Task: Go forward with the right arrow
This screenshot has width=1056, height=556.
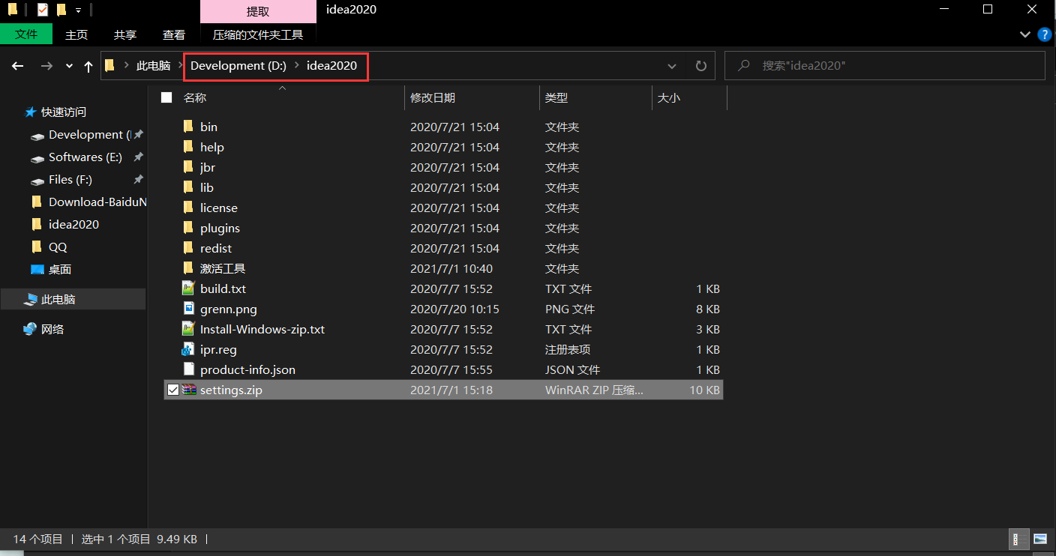Action: tap(46, 66)
